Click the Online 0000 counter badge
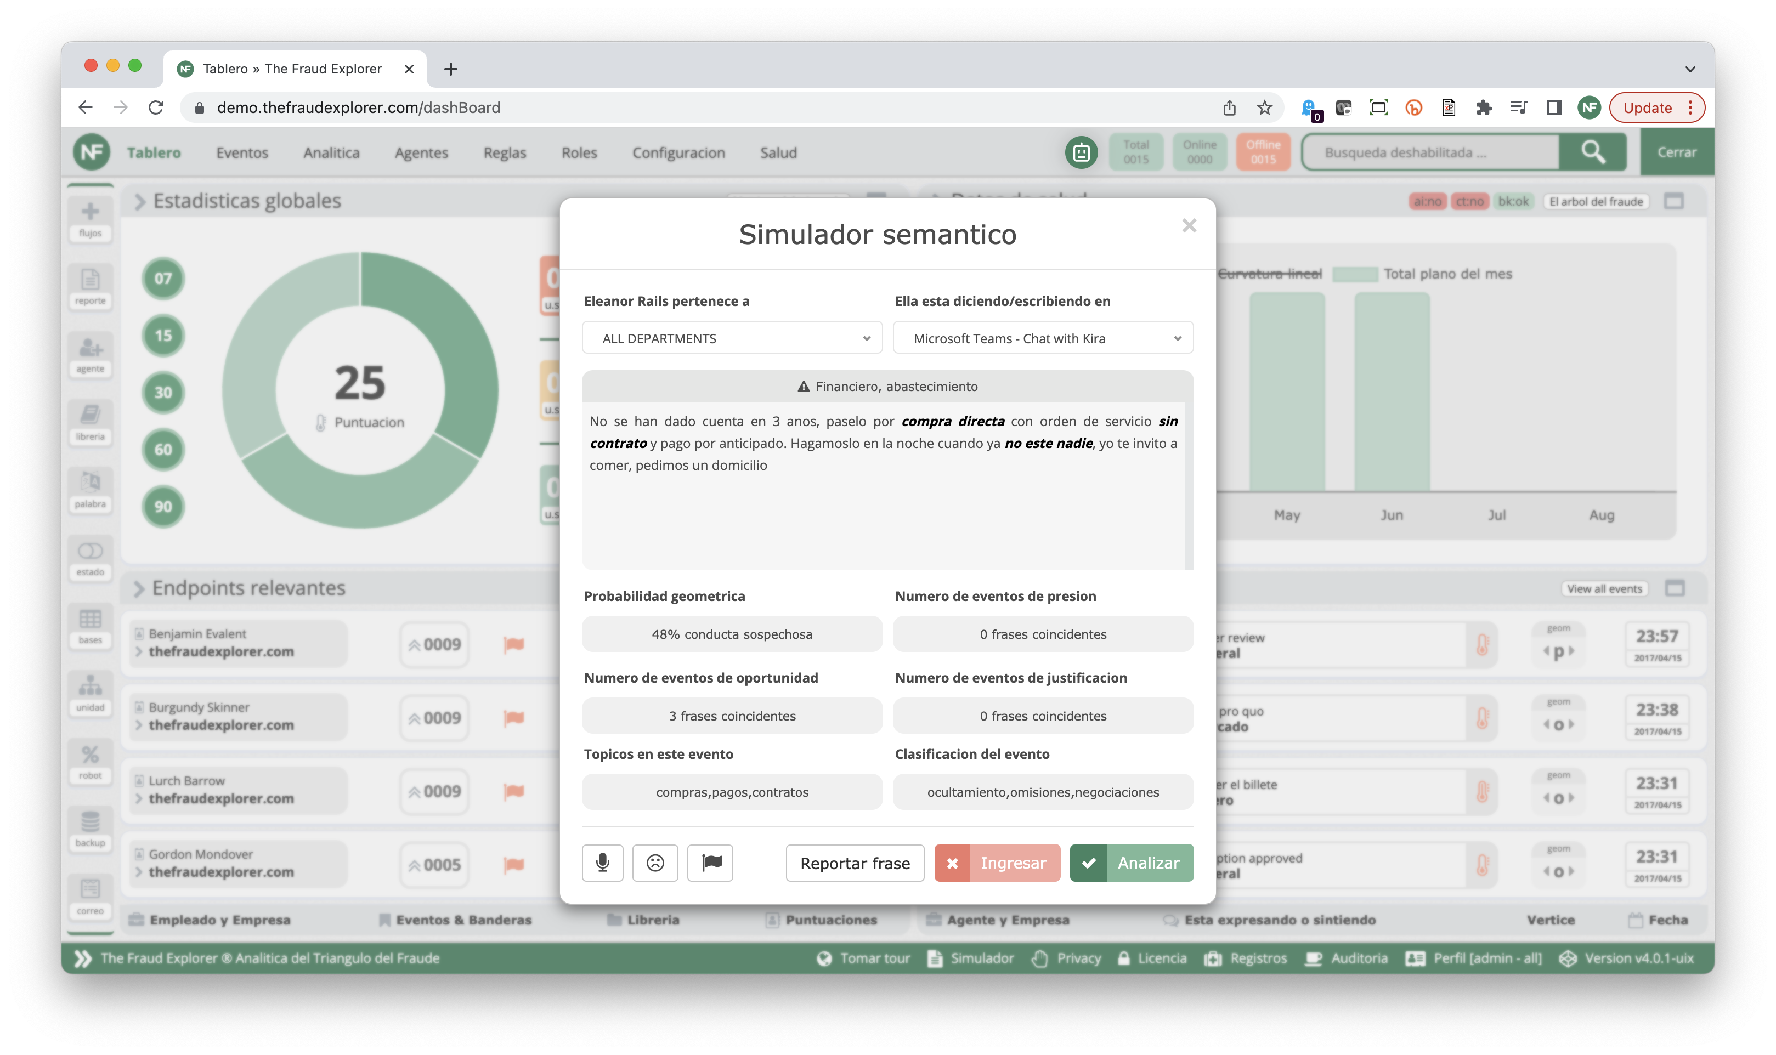1776x1055 pixels. [x=1200, y=152]
